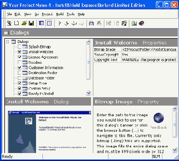Click the magnifier search icon in toolbar

point(134,23)
